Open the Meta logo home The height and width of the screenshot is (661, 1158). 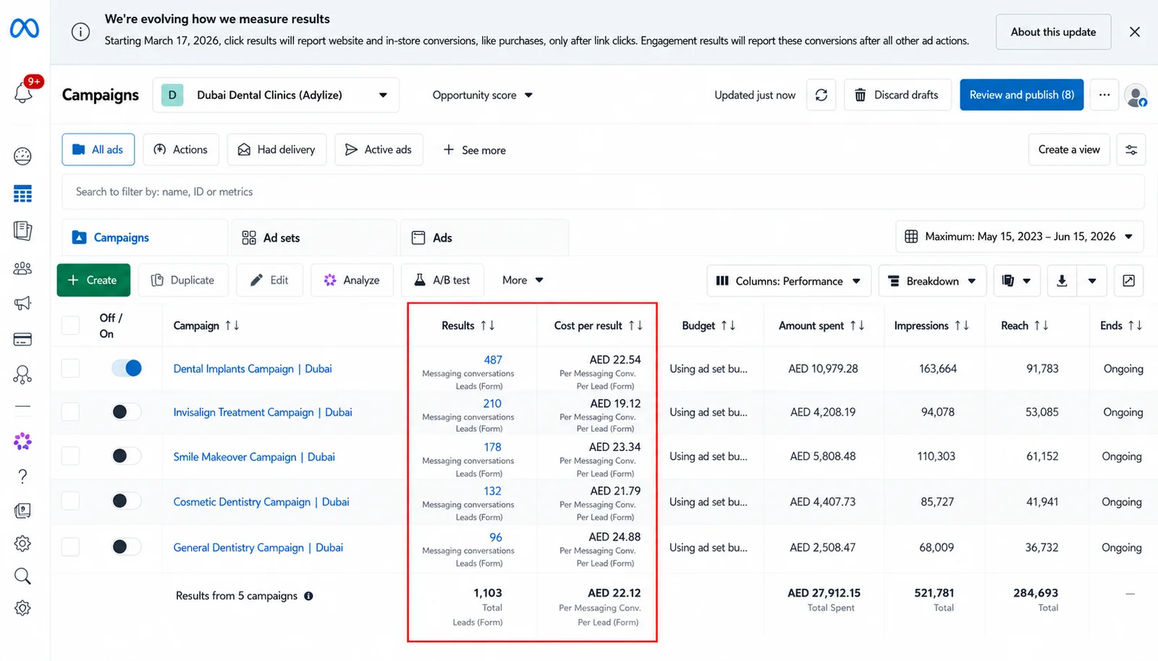coord(25,29)
